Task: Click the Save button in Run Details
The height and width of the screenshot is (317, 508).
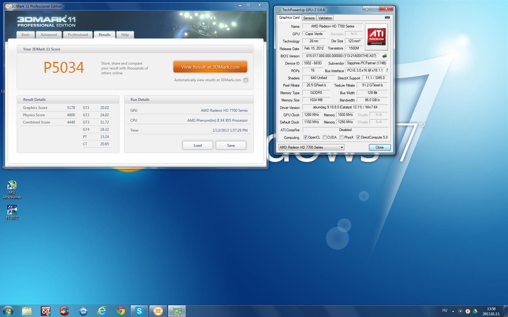Action: 231,145
